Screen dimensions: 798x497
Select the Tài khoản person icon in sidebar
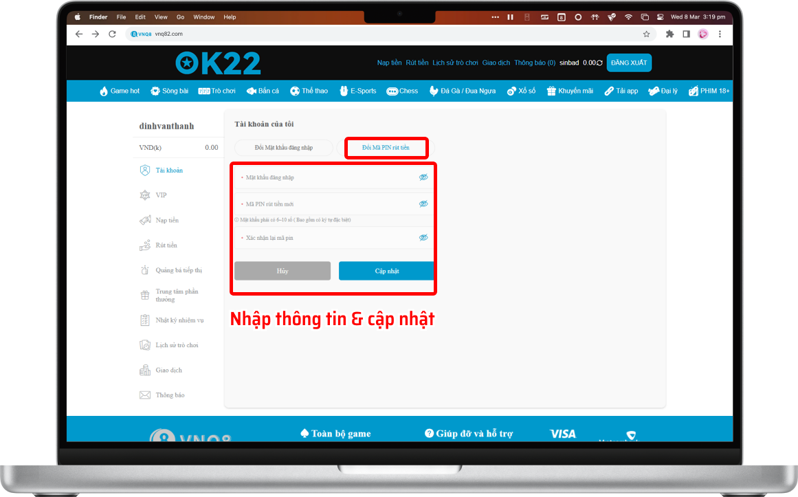[144, 170]
